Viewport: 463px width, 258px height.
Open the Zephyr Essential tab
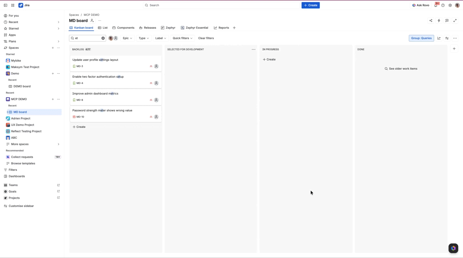point(195,28)
